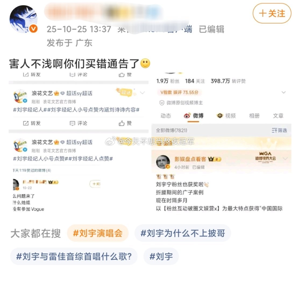Open 浪花文艺 avatar in the second post
This screenshot has width=300, height=282.
(x=20, y=145)
